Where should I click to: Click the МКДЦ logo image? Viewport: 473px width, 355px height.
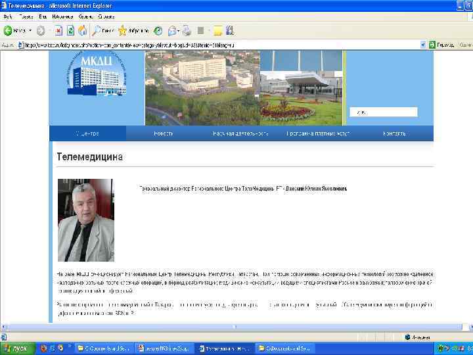coord(97,74)
